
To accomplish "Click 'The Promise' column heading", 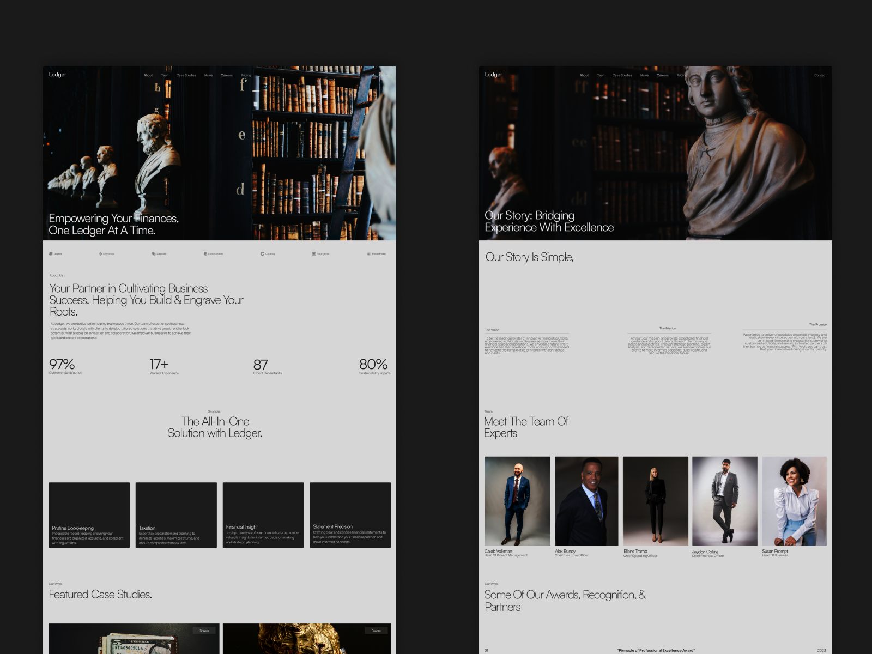I will click(x=818, y=324).
